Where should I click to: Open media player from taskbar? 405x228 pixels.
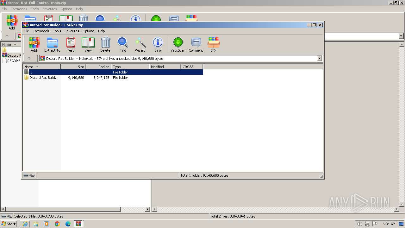coord(47,224)
